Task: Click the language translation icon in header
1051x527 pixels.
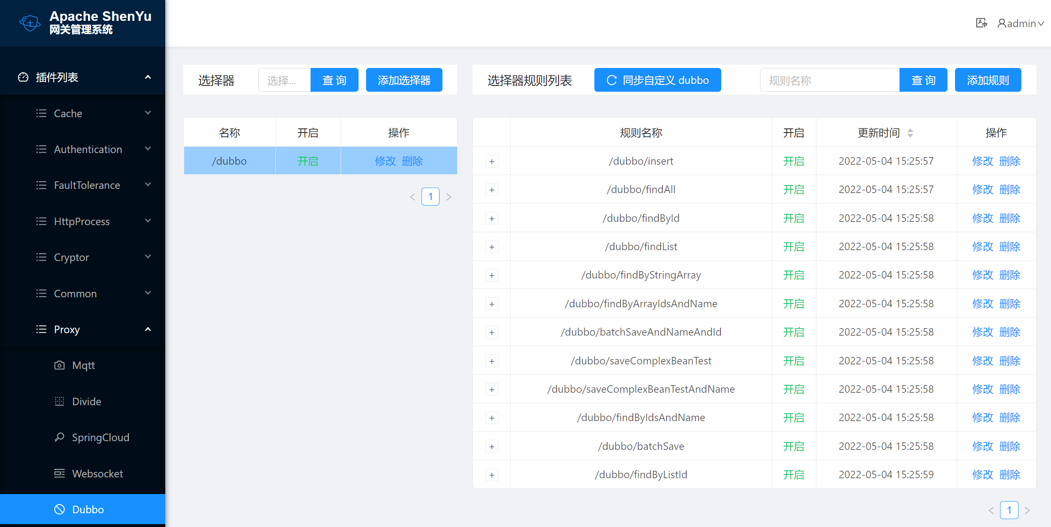Action: [x=981, y=23]
